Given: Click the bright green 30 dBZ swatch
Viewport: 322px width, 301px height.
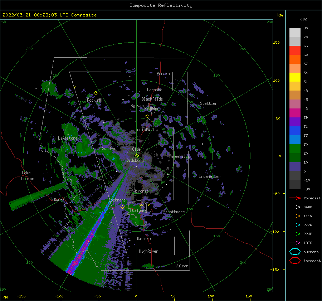Looking at the screenshot, I should click(295, 149).
